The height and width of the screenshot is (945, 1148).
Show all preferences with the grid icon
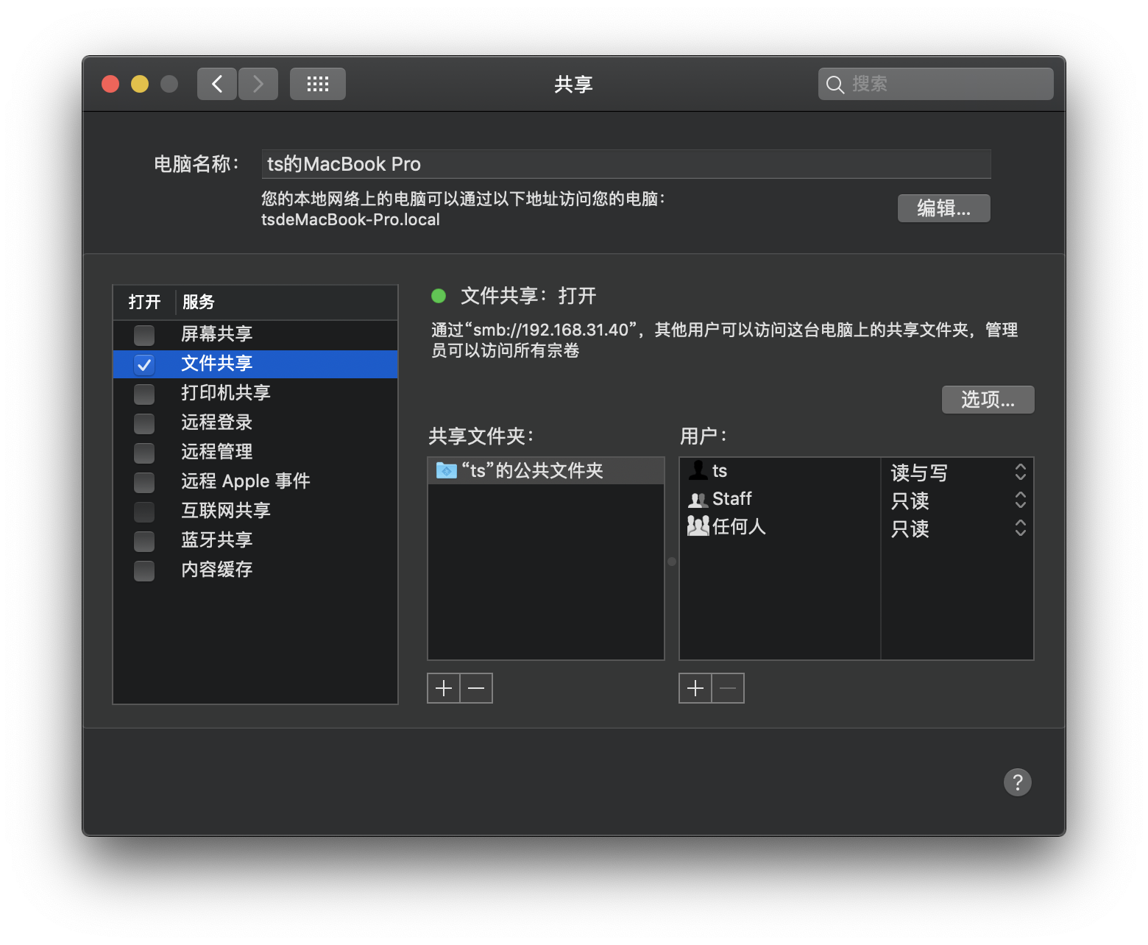317,84
